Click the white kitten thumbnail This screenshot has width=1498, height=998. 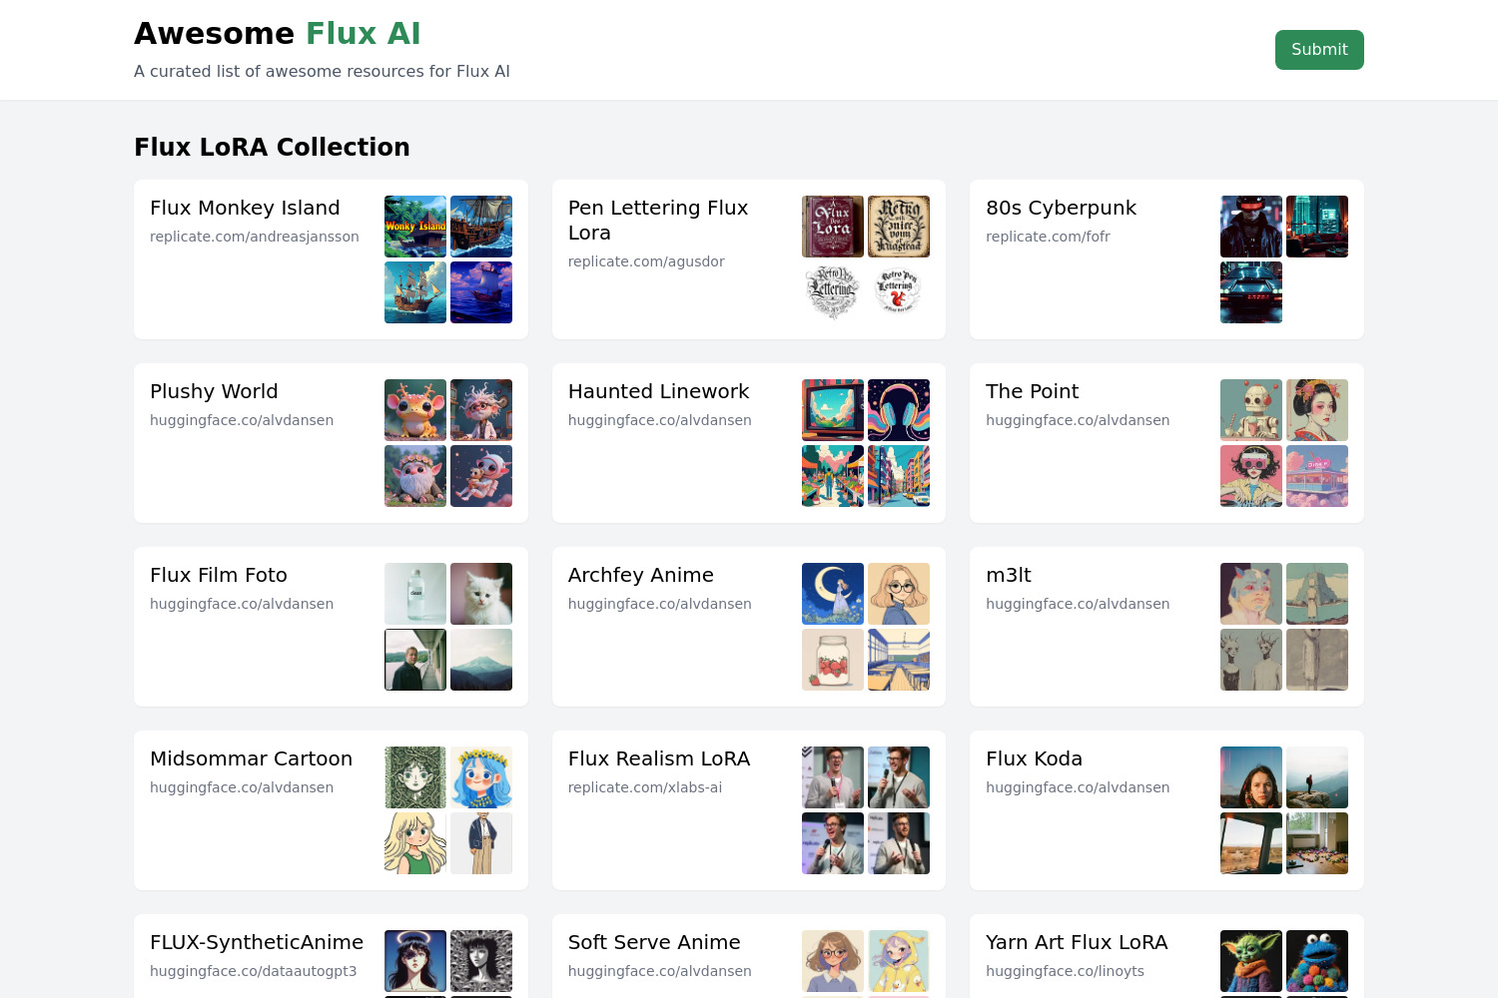click(481, 594)
